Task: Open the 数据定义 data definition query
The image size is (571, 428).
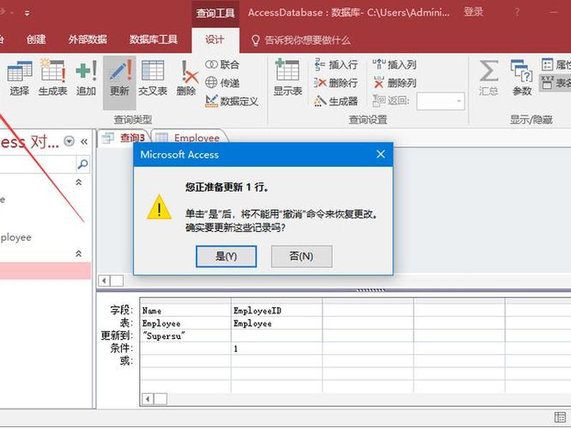Action: coord(231,101)
